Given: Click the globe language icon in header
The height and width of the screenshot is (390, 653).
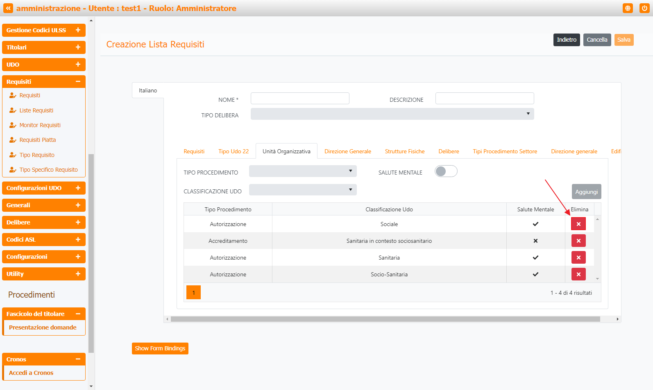Looking at the screenshot, I should click(628, 8).
